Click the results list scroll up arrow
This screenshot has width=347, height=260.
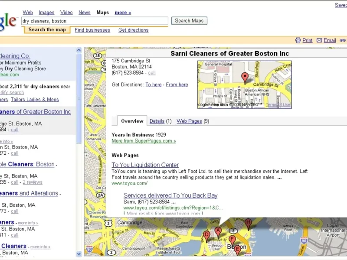[79, 50]
